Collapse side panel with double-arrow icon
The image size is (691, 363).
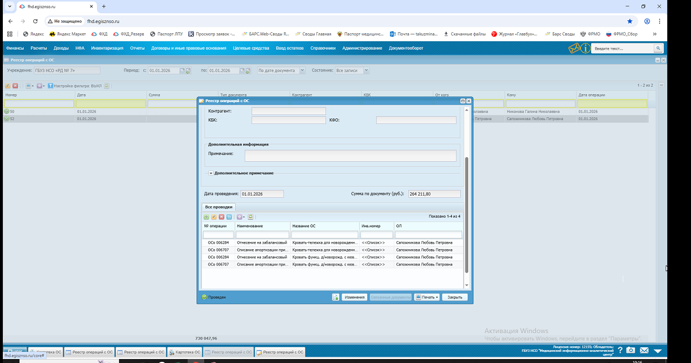point(662,85)
